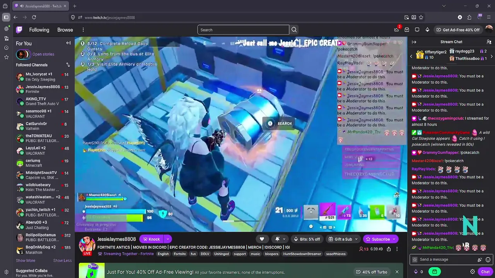Open the green rewards chest button
Screen dimensions: 495x278
point(435,272)
